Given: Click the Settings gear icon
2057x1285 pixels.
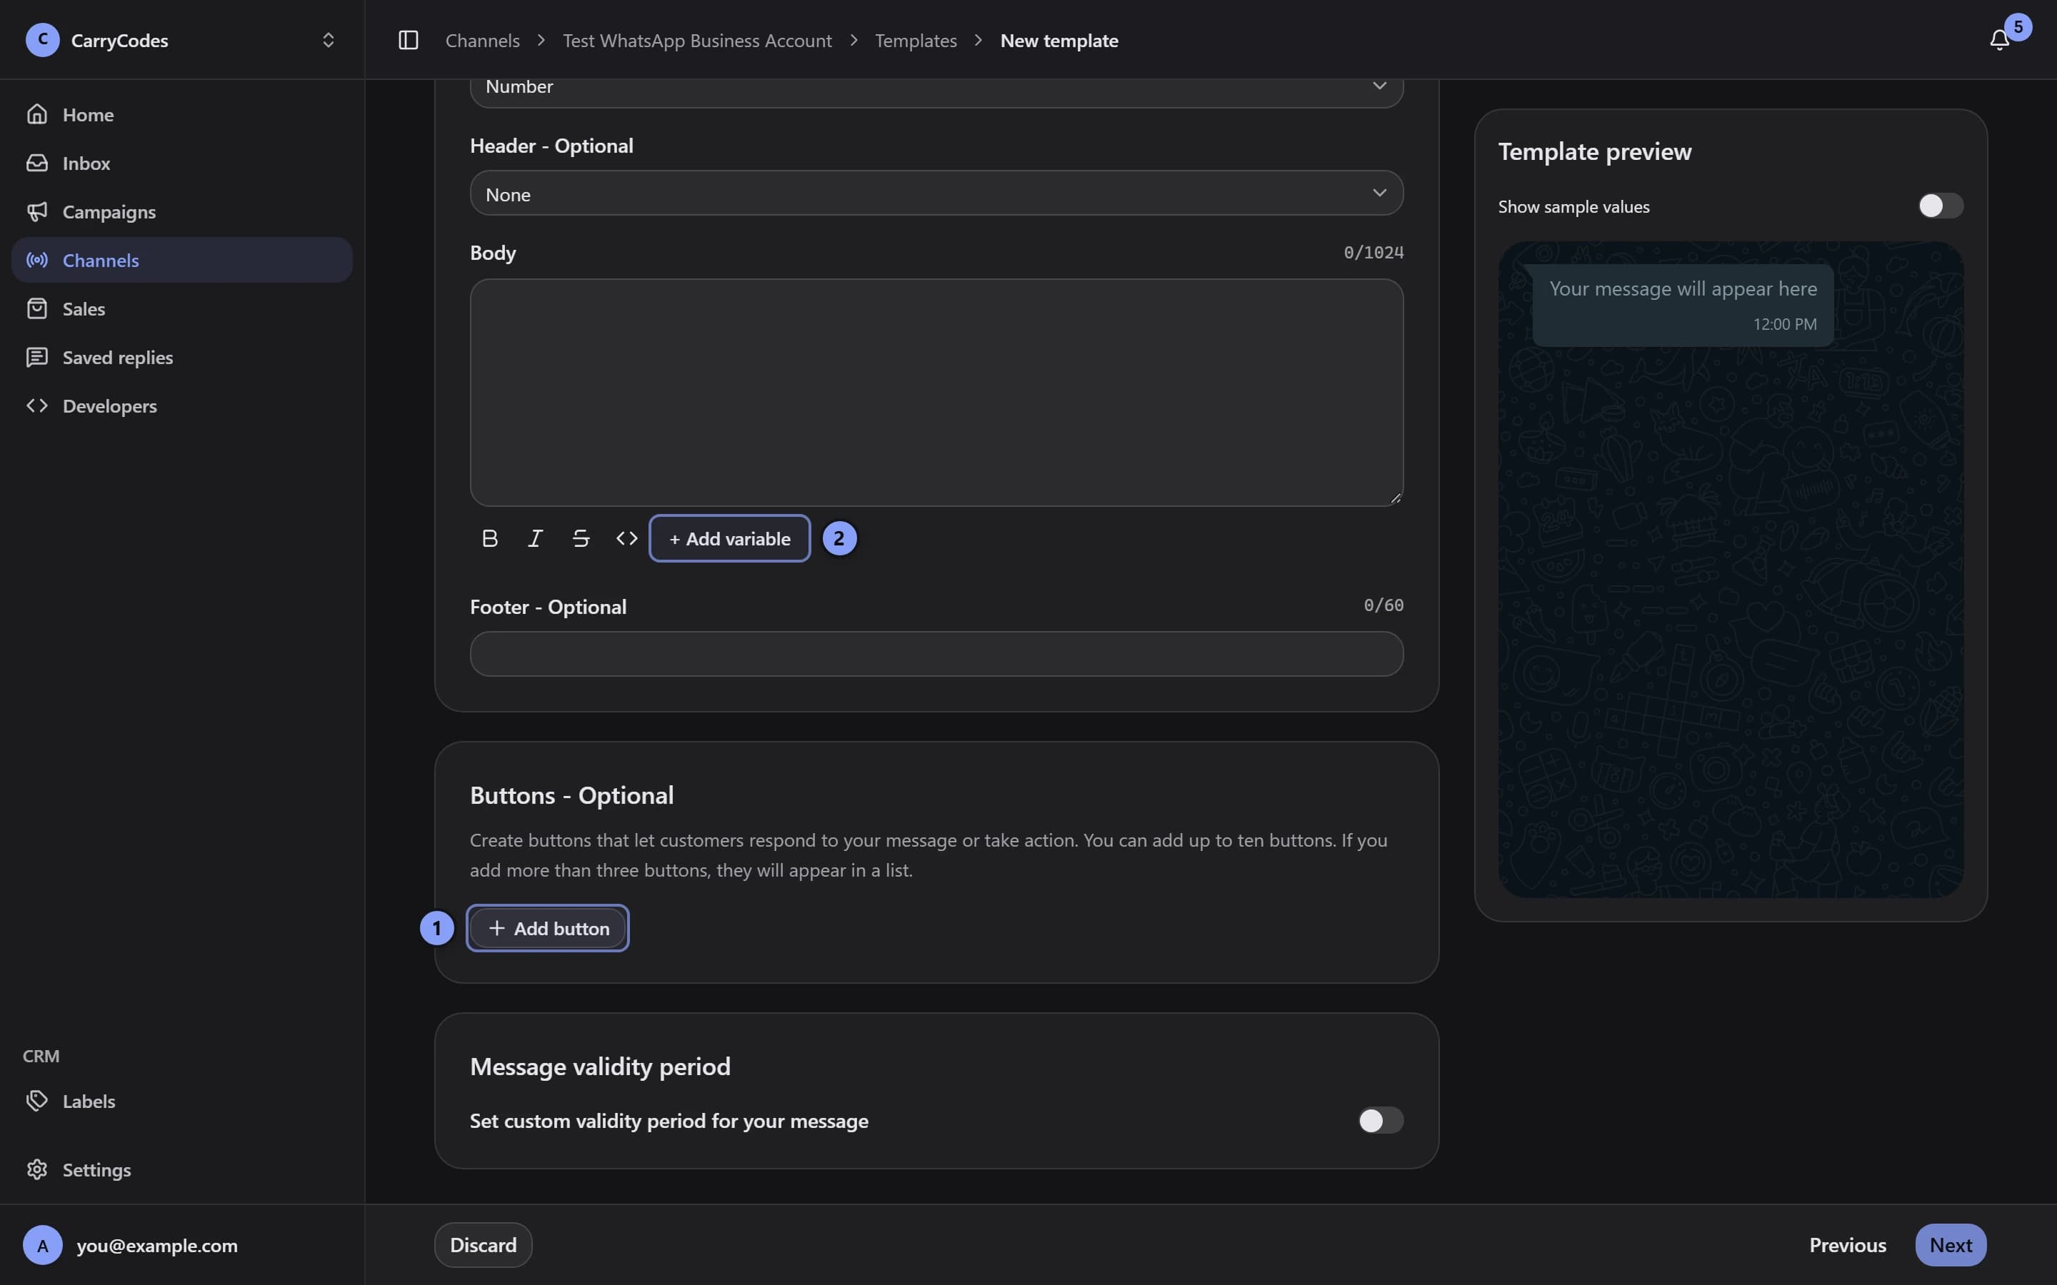Looking at the screenshot, I should tap(36, 1169).
